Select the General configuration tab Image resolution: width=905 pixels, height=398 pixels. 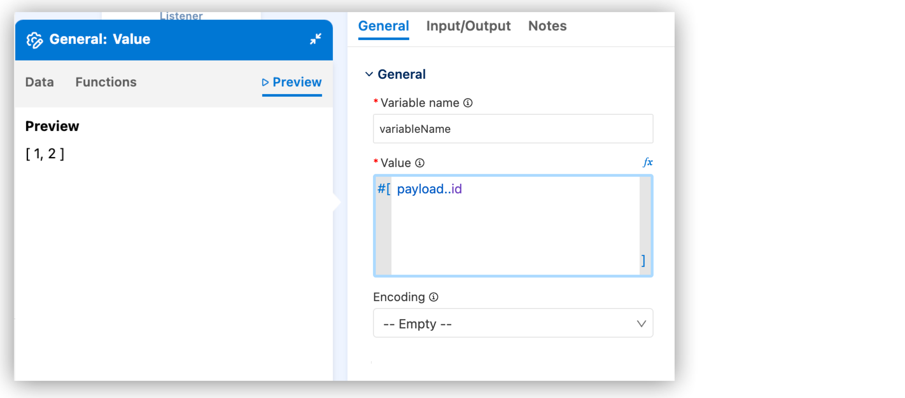pyautogui.click(x=383, y=26)
